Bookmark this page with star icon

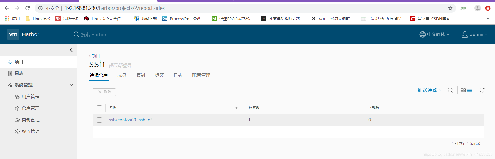(x=450, y=8)
